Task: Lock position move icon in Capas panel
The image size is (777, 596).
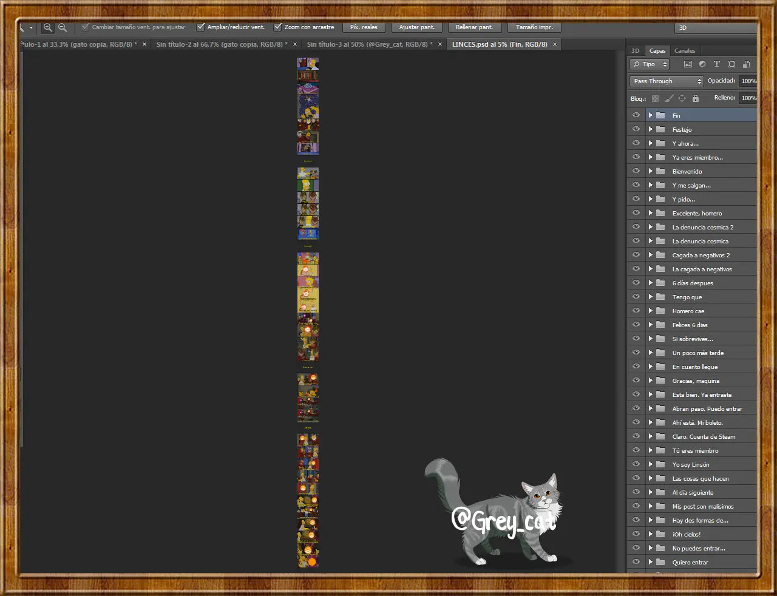Action: 682,98
